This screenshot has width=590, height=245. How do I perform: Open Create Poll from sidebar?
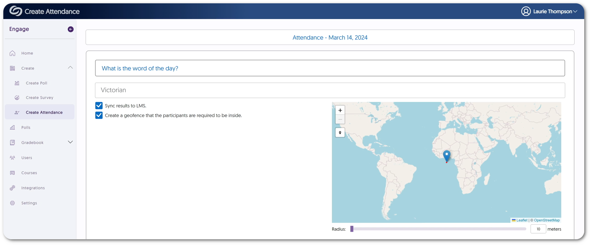37,83
